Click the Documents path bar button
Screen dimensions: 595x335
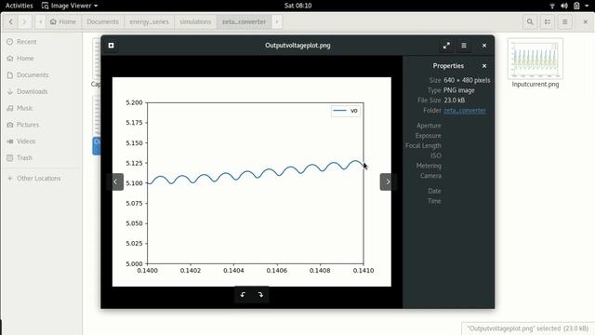click(x=102, y=22)
